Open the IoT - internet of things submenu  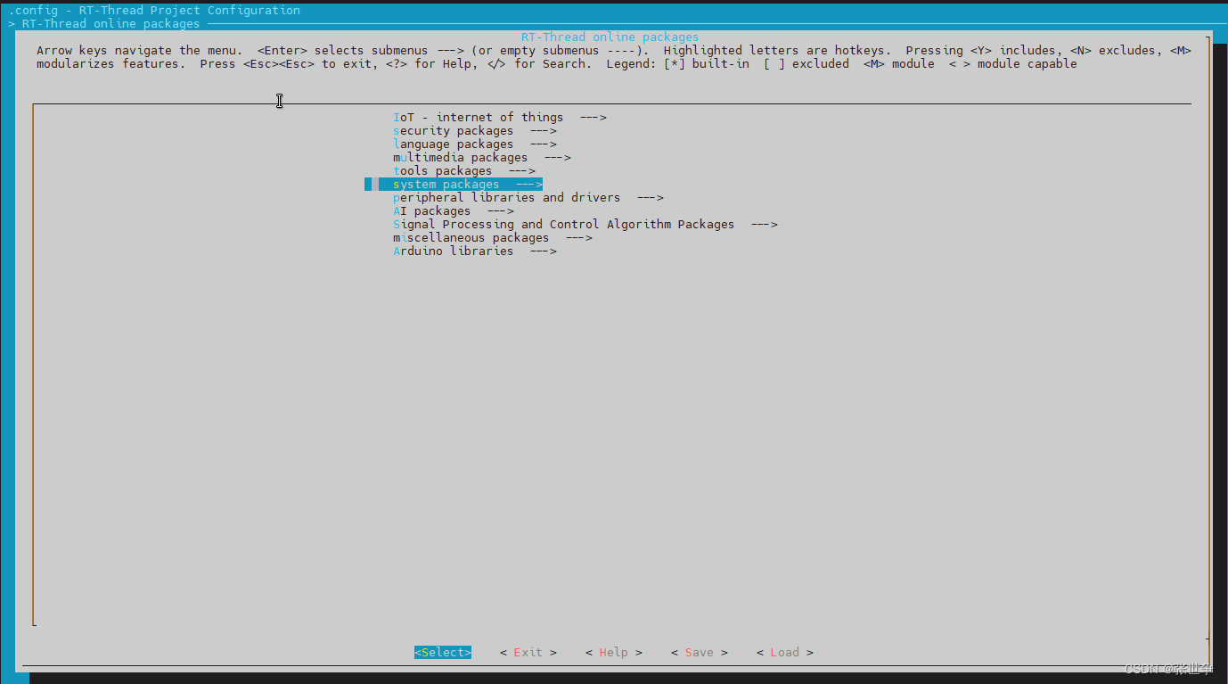500,117
